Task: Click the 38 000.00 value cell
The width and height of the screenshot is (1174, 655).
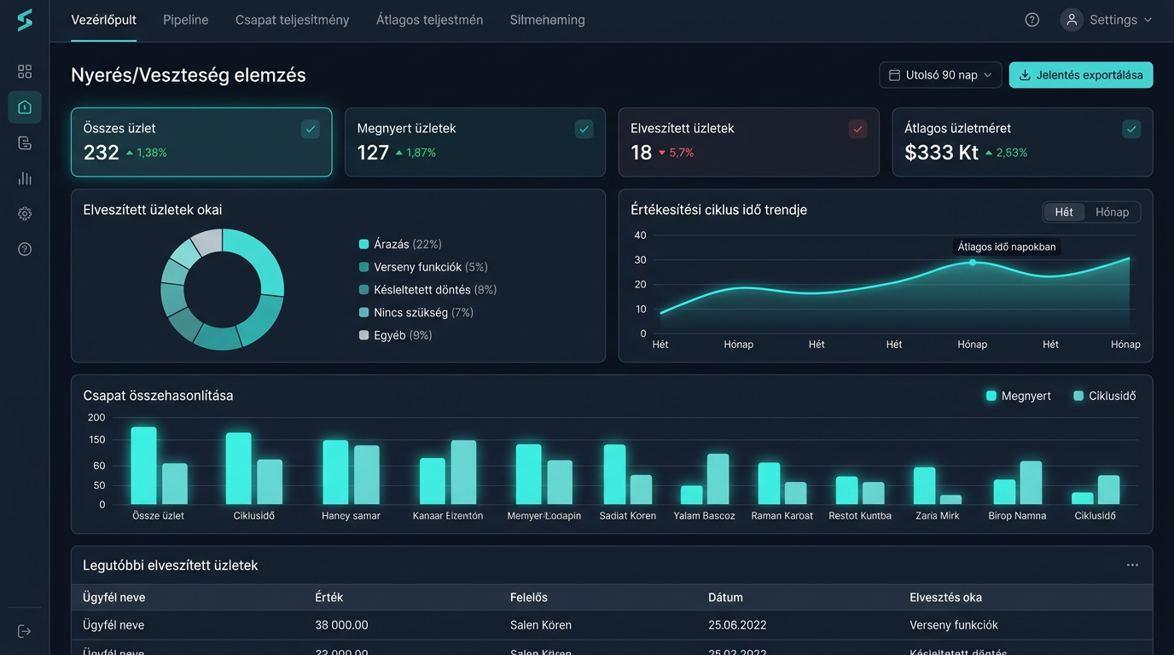Action: [x=341, y=625]
